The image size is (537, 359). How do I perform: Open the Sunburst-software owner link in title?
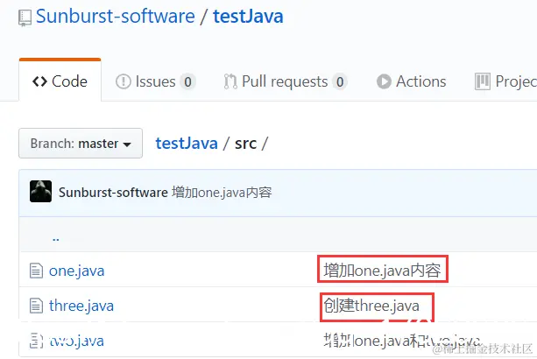coord(115,16)
